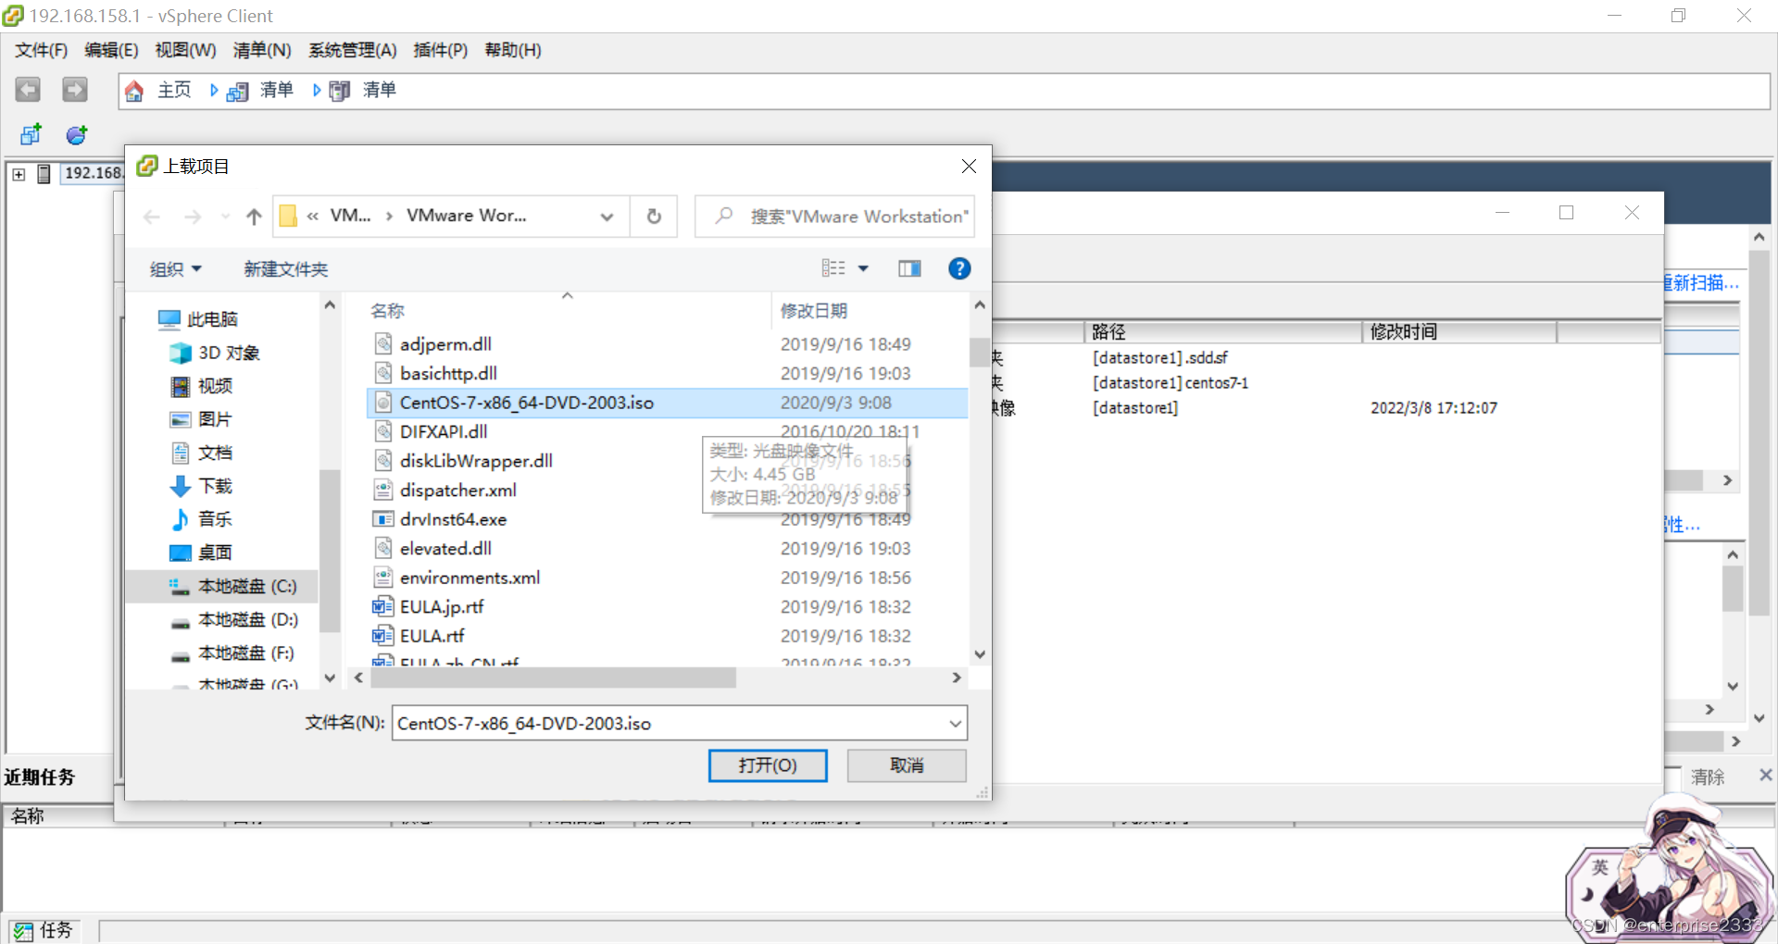Open the 桌面 folder
Screen dimensions: 1778x944
click(x=201, y=553)
